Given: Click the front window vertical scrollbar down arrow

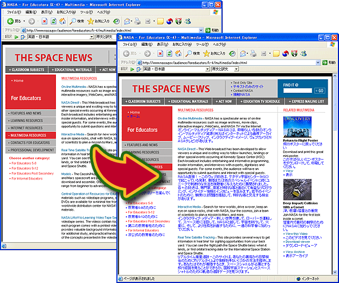Looking at the screenshot, I should coord(334,272).
